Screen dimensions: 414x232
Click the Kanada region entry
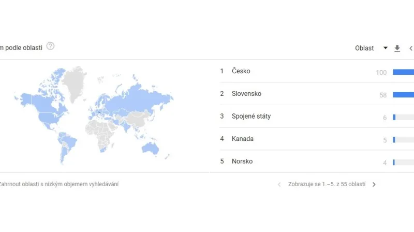click(243, 139)
